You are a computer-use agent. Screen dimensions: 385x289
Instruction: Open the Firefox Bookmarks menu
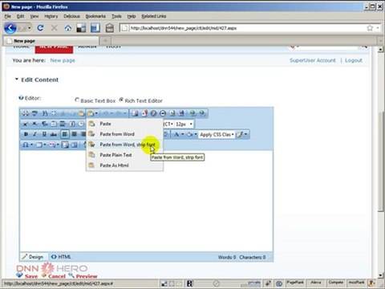(x=95, y=16)
